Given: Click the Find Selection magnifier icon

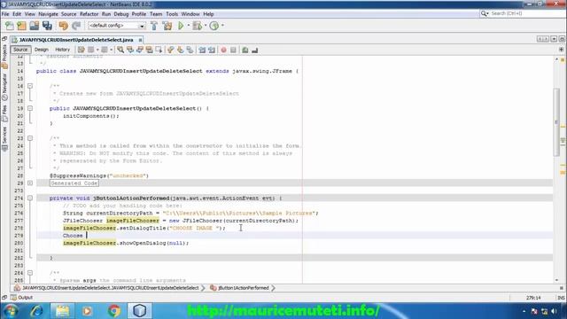Looking at the screenshot, I should pos(120,50).
